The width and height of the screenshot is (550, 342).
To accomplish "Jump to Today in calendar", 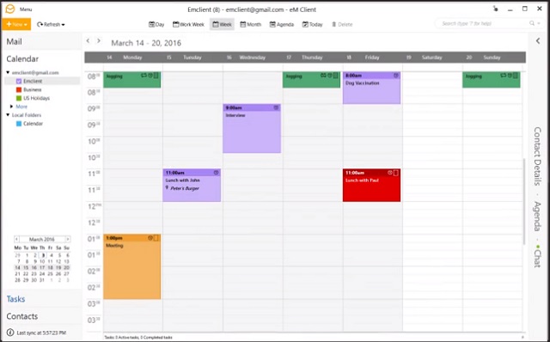I will tap(312, 24).
